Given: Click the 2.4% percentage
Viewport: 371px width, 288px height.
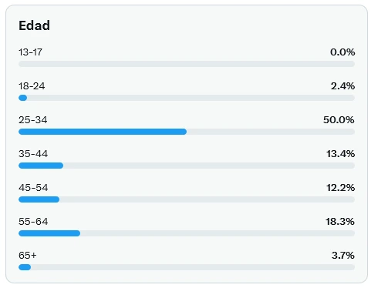Looking at the screenshot, I should point(342,86).
